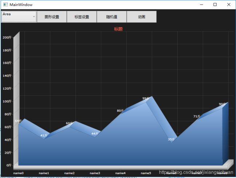Click the 41斤 data label
Image resolution: width=236 pixels, height=178 pixels.
point(44,135)
